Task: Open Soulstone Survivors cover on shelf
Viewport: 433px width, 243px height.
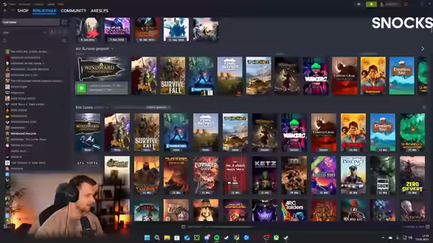Action: pyautogui.click(x=117, y=30)
